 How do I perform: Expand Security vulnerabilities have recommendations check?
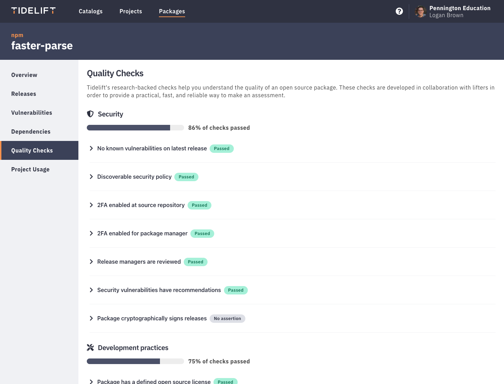click(x=91, y=290)
